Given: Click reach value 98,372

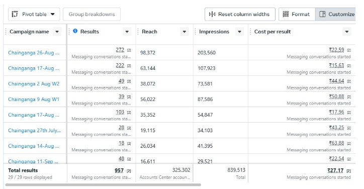Looking at the screenshot, I should [x=148, y=53].
